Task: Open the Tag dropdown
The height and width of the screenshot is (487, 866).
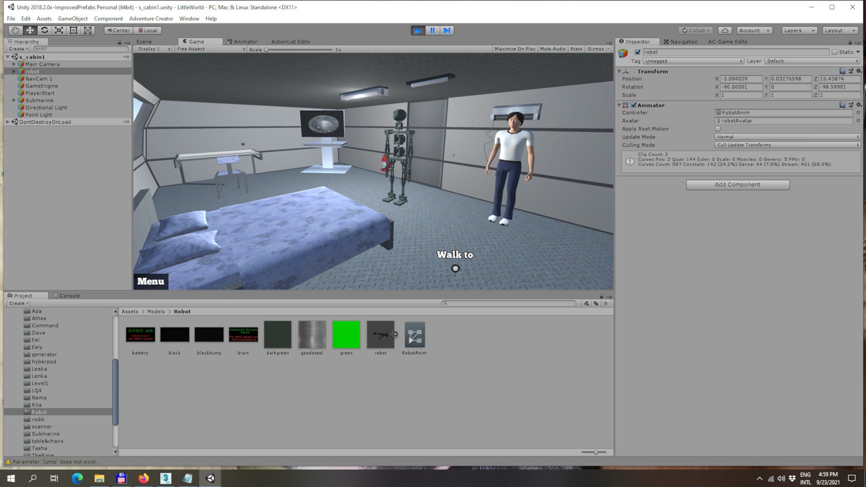Action: point(693,61)
